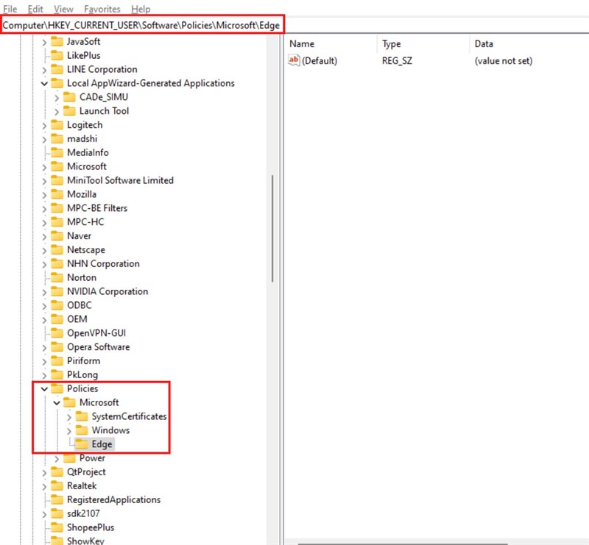Collapse the Policies key
This screenshot has height=545, width=589.
(44, 389)
